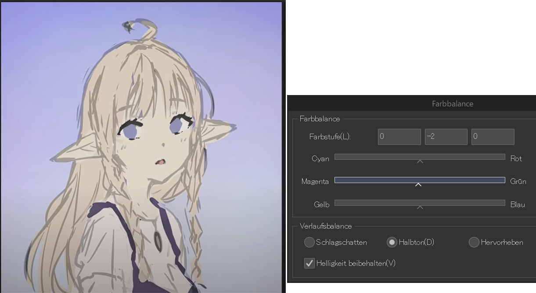Click the Farbstufe field showing -2
This screenshot has width=536, height=293.
click(446, 137)
